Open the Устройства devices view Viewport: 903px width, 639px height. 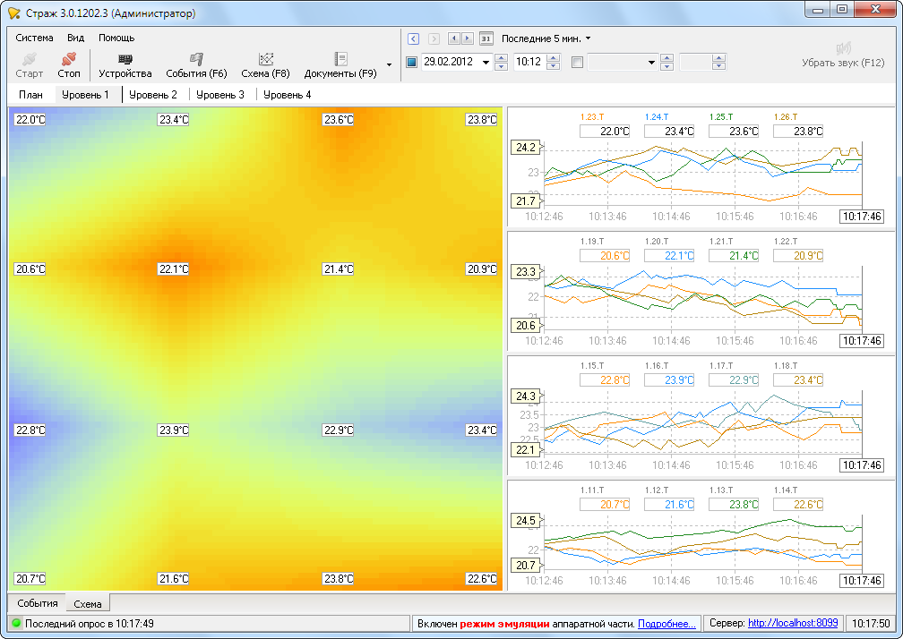point(125,65)
